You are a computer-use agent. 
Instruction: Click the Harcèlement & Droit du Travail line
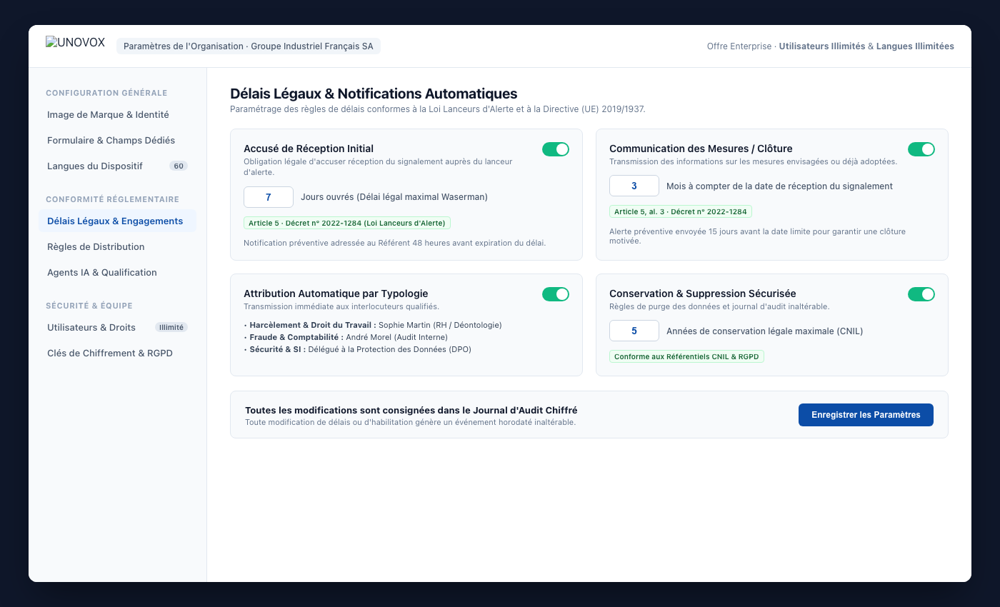(373, 325)
